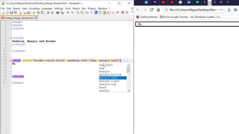This screenshot has width=239, height=134.
Task: Open the Macro menu
Action: click(76, 9)
